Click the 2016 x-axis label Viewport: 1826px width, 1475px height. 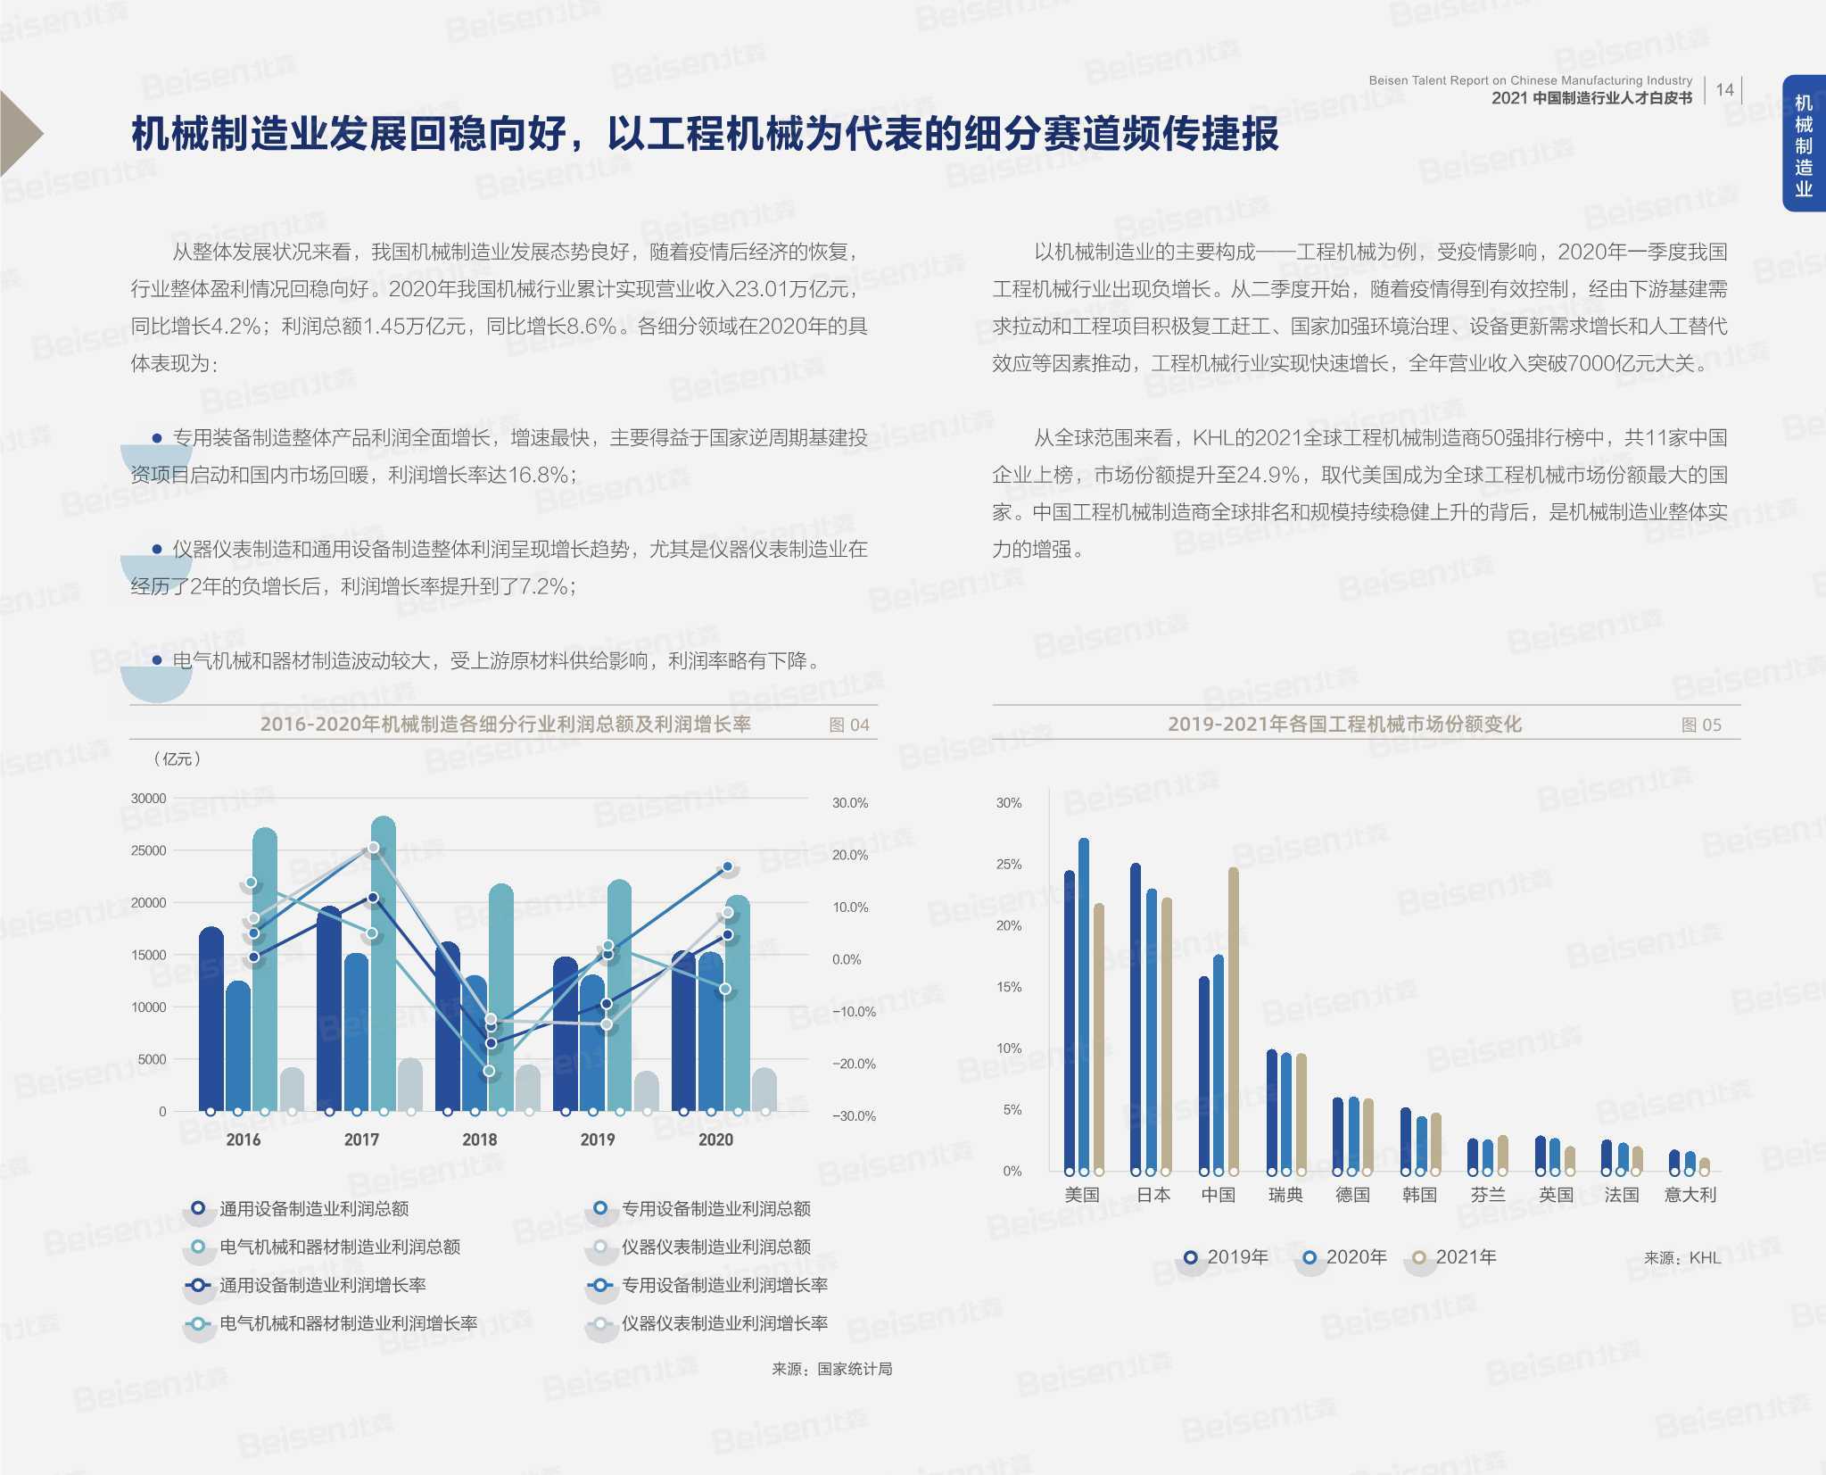point(243,1139)
